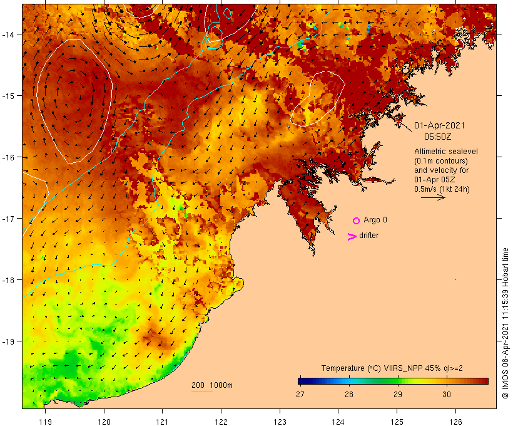Click the '05:50Z' time label
The width and height of the screenshot is (513, 426).
(437, 137)
